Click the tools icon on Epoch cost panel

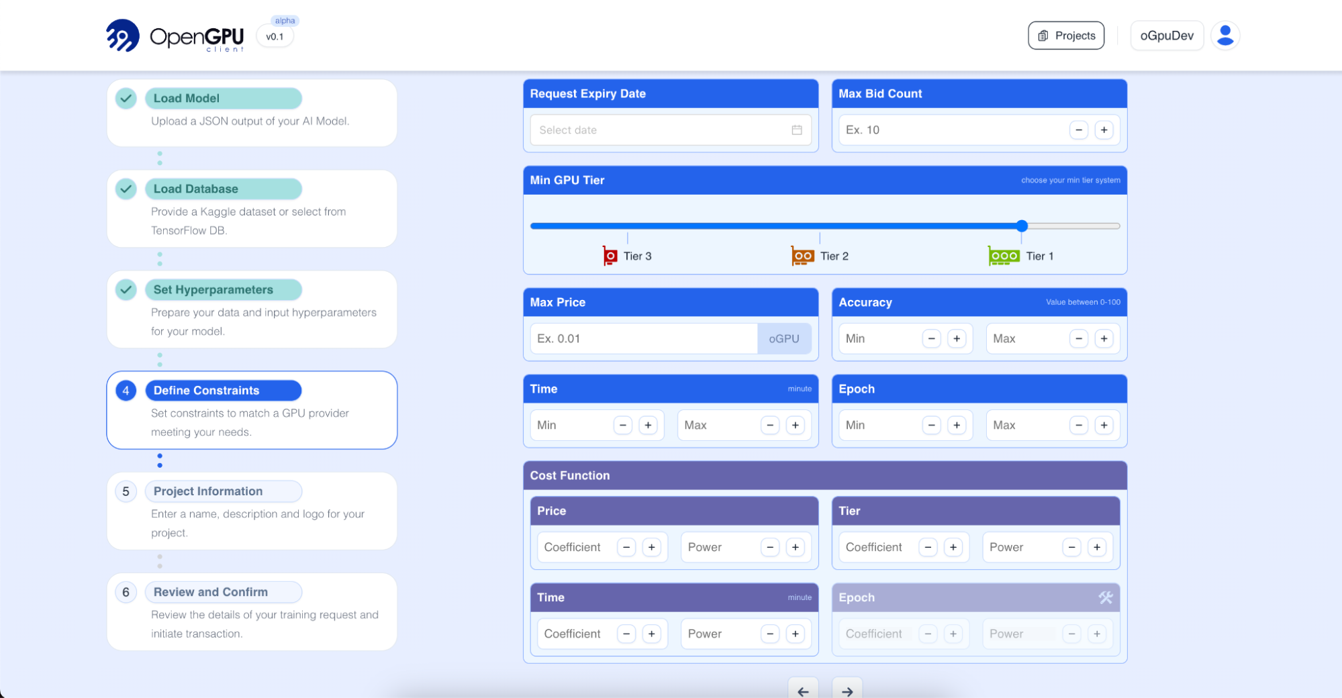pyautogui.click(x=1105, y=597)
